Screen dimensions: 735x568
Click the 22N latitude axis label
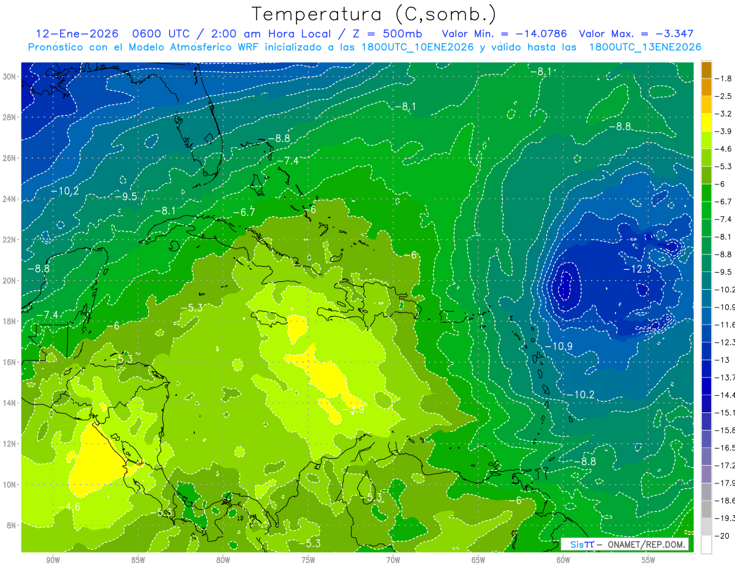(x=10, y=240)
